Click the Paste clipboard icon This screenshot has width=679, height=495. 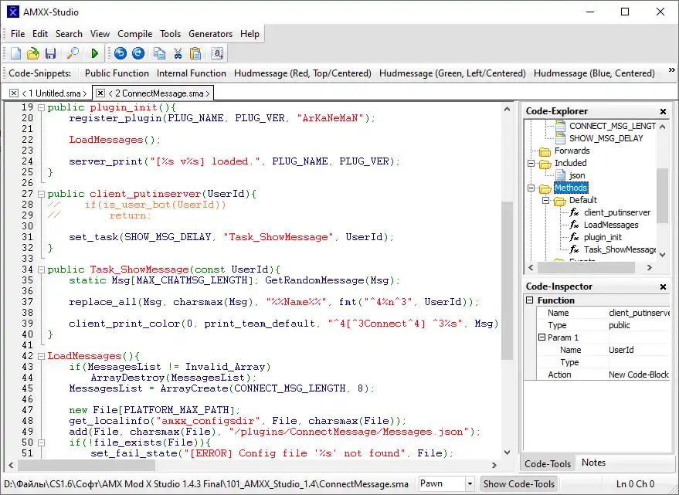pyautogui.click(x=196, y=53)
